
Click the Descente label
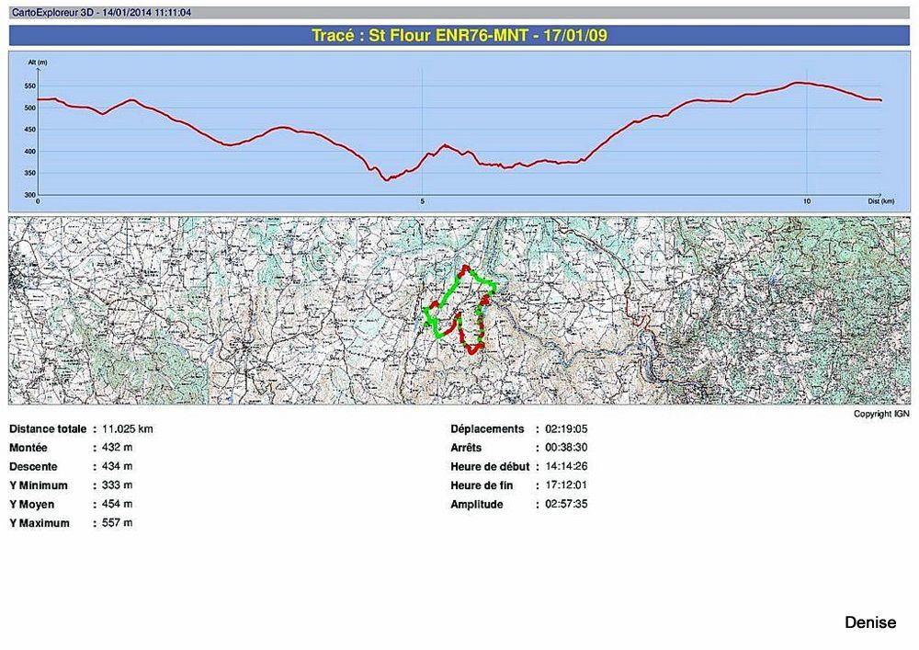click(33, 467)
